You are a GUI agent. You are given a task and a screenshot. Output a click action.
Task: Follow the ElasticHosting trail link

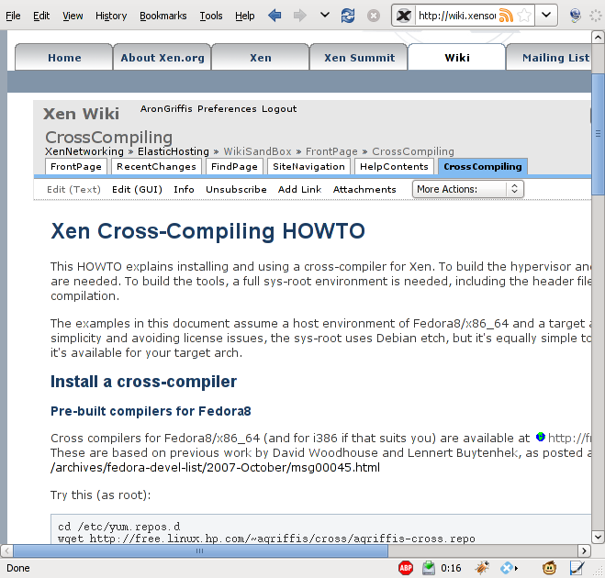coord(174,151)
